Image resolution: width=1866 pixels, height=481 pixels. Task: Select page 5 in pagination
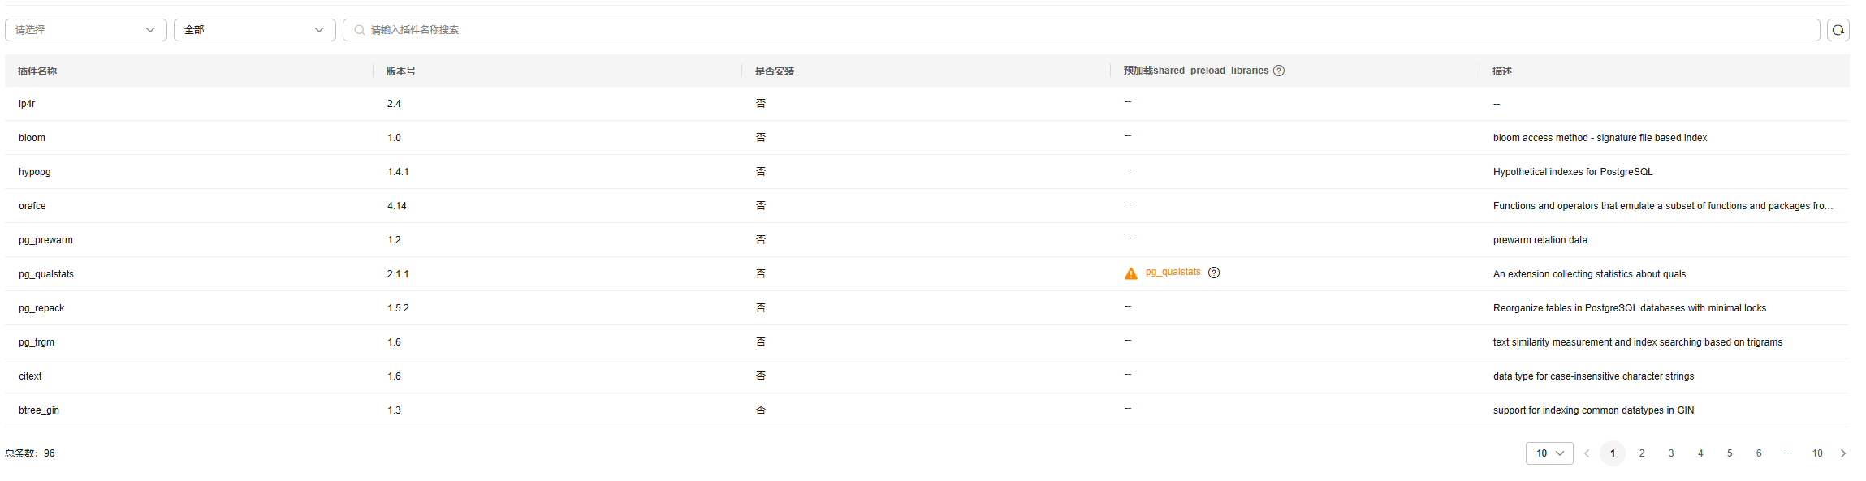click(1729, 453)
